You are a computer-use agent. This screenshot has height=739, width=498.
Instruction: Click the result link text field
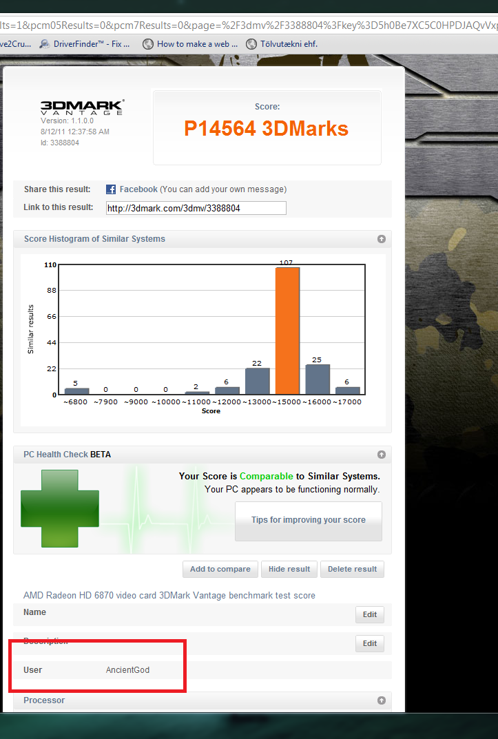[196, 208]
